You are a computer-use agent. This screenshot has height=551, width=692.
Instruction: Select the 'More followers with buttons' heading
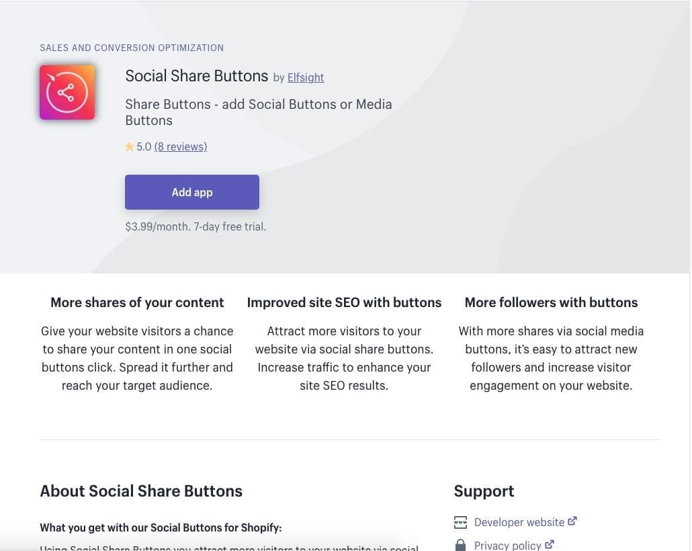(551, 302)
